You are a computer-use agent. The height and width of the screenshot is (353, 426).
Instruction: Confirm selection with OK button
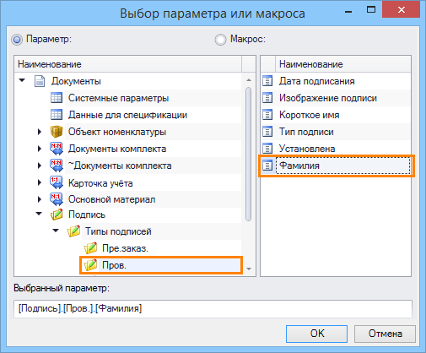[x=316, y=334]
